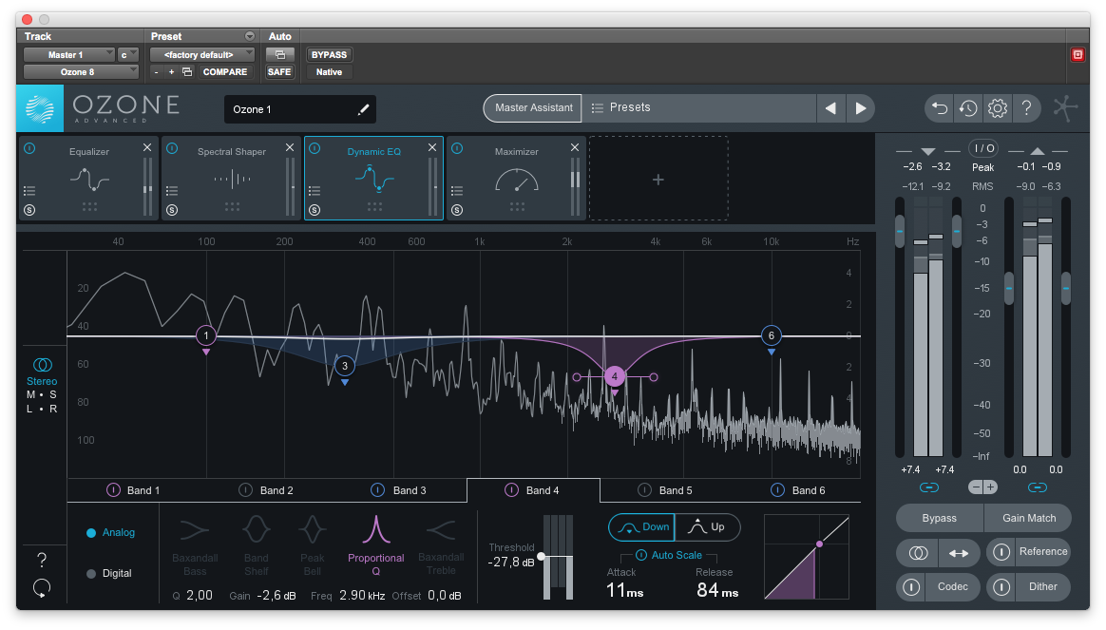Screen dimensions: 1106x630
Task: Solo the Equalizer module
Action: pyautogui.click(x=29, y=210)
